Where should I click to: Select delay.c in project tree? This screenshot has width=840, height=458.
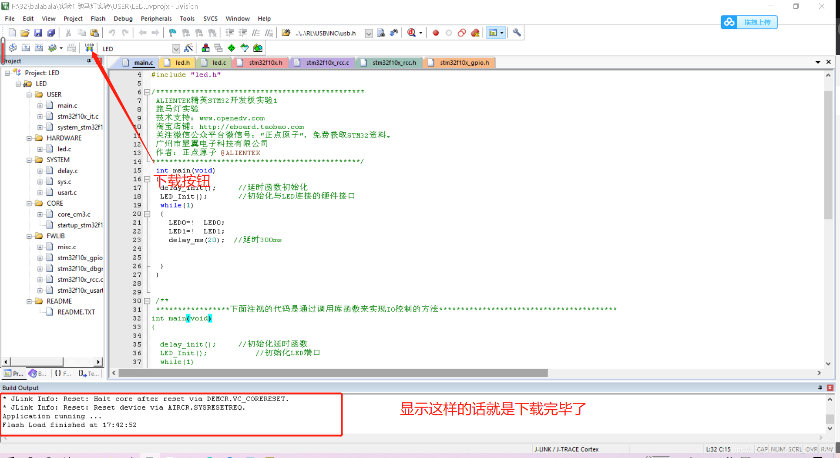[67, 171]
